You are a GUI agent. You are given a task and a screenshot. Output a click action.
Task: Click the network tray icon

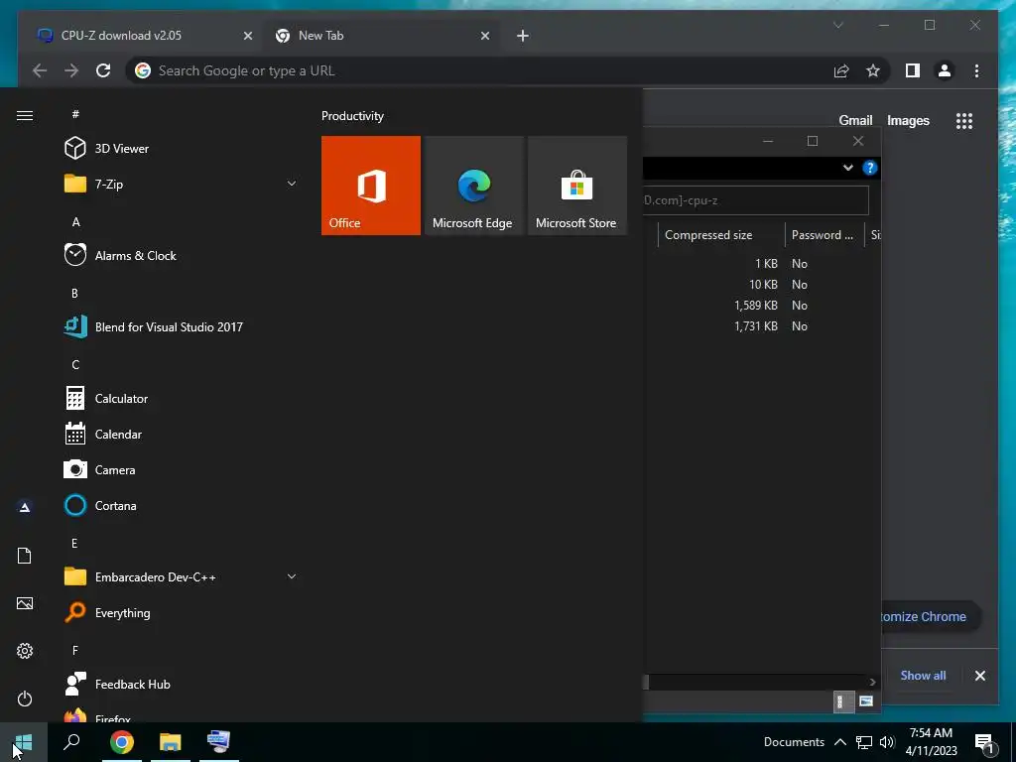pos(864,742)
